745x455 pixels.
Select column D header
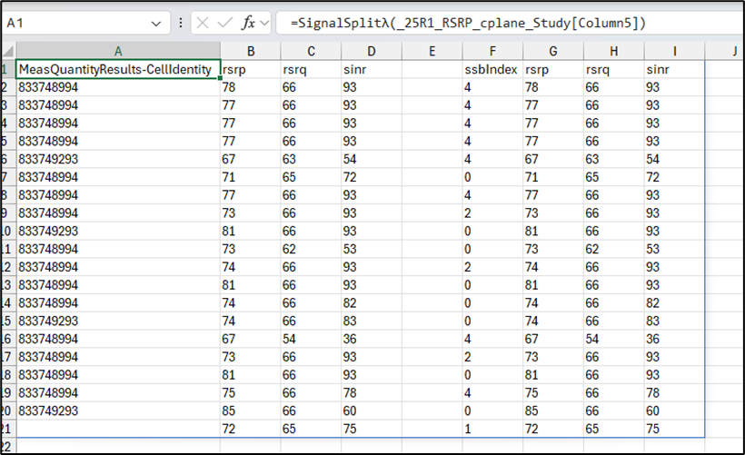coord(372,51)
